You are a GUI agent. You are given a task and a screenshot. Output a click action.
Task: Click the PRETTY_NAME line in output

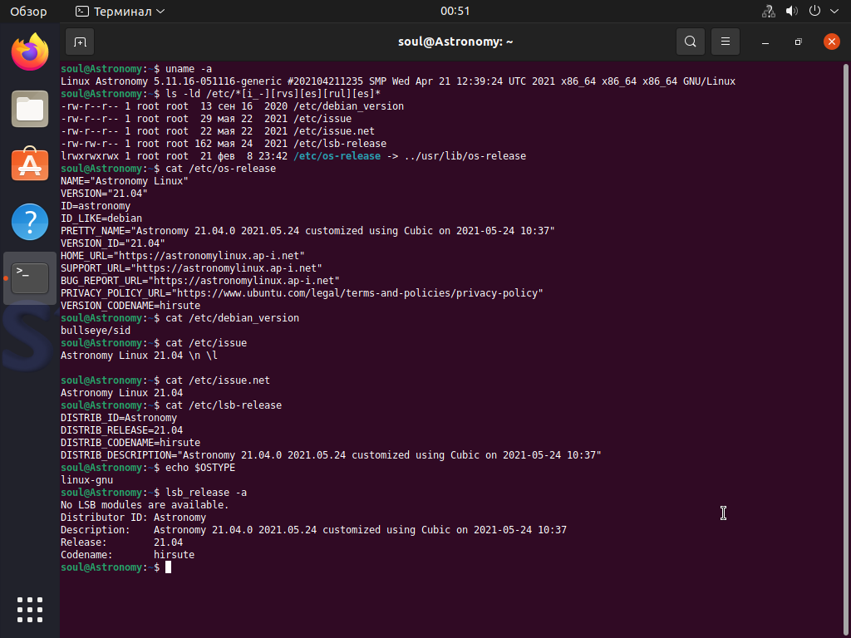[307, 231]
